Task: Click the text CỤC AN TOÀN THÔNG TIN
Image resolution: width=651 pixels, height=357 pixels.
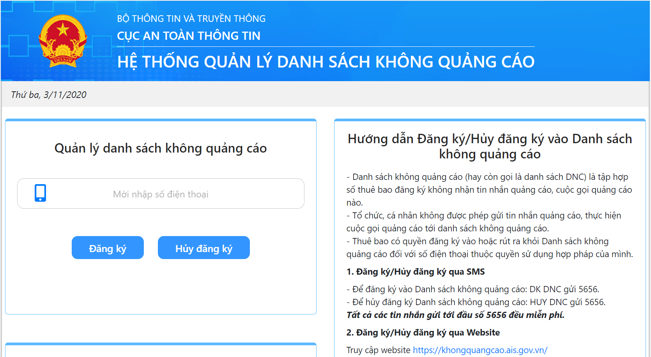Action: [x=189, y=35]
